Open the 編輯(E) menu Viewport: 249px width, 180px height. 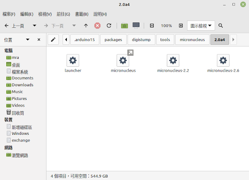[x=27, y=14]
